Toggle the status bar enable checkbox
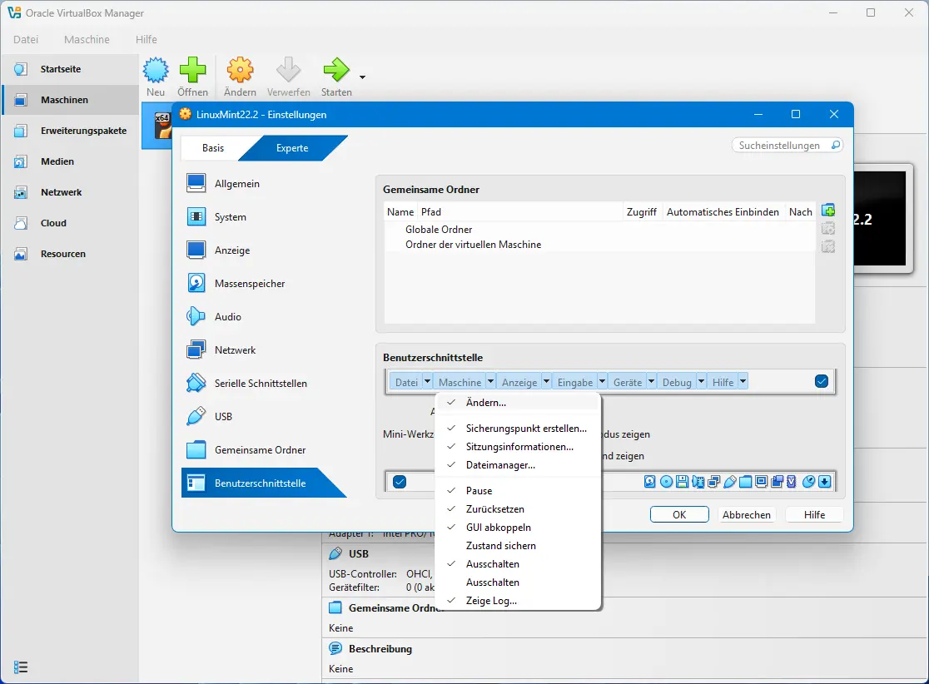The width and height of the screenshot is (929, 684). tap(400, 481)
